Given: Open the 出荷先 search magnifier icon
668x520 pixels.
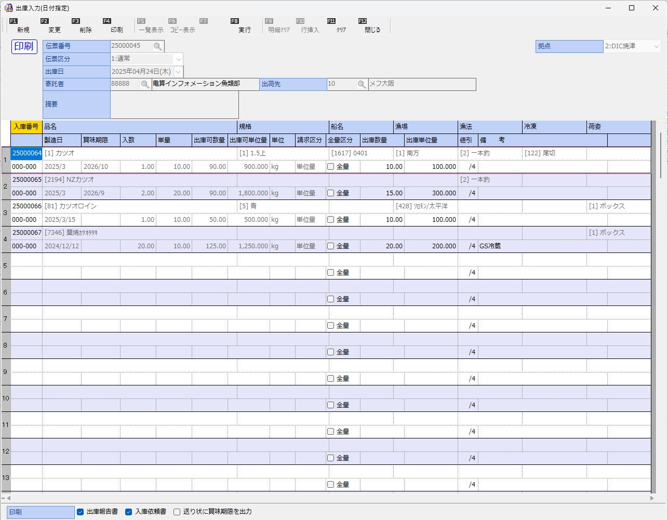Looking at the screenshot, I should 362,84.
